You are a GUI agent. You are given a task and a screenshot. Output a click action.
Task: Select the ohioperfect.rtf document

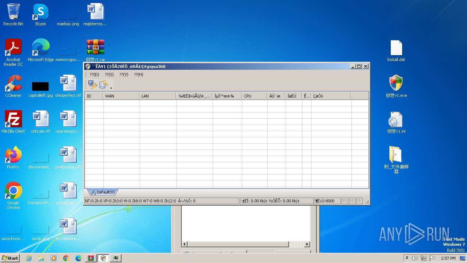(x=68, y=87)
